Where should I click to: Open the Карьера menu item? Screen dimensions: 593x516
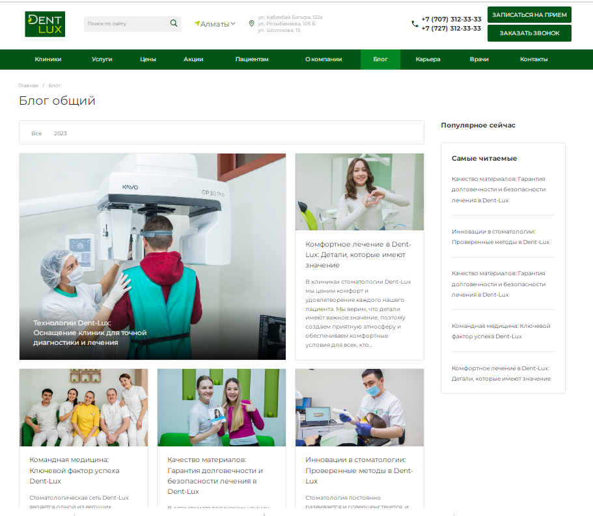[x=428, y=59]
